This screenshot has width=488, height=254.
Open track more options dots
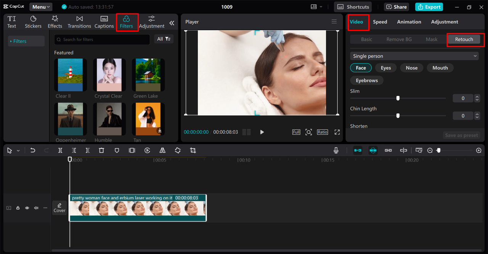(45, 208)
